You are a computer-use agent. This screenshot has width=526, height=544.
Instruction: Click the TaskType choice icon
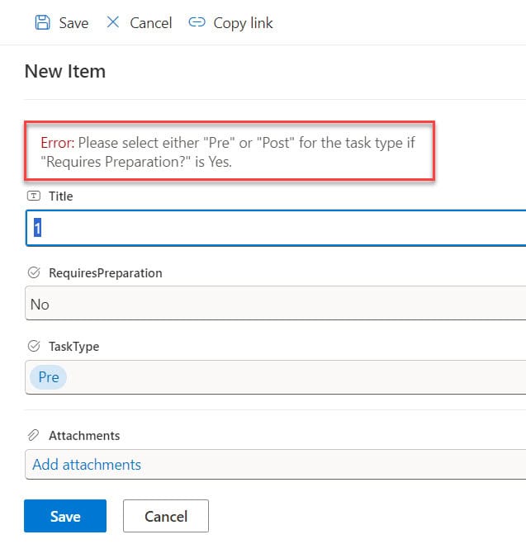click(34, 346)
